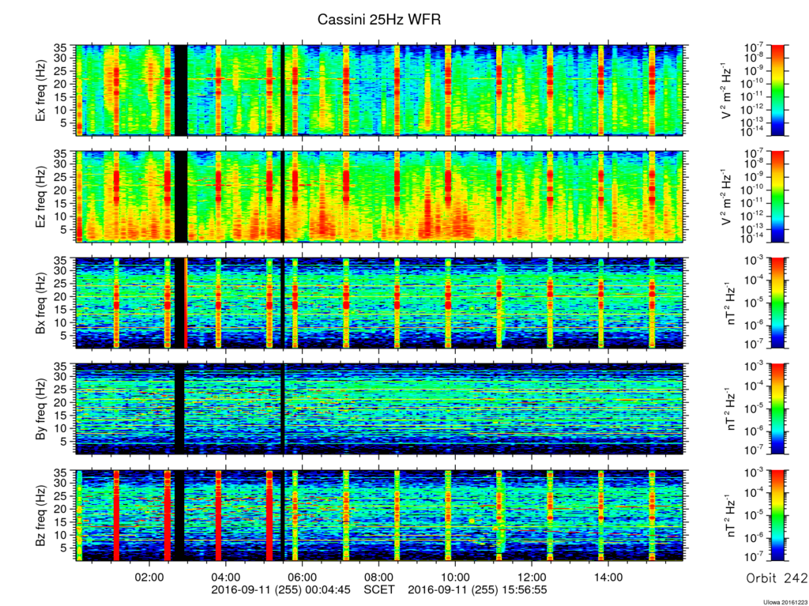Click the 'By freq (Hz)' axis label
809x606 pixels.
[41, 409]
